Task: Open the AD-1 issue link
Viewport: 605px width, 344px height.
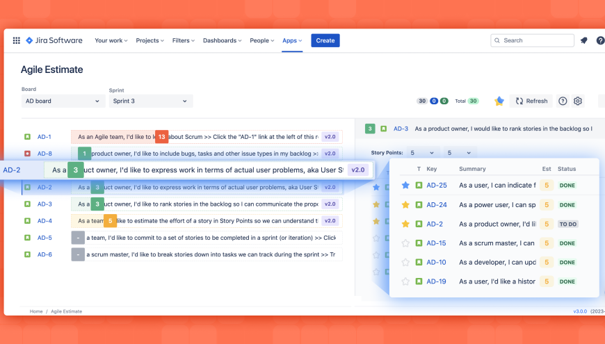Action: coord(45,137)
